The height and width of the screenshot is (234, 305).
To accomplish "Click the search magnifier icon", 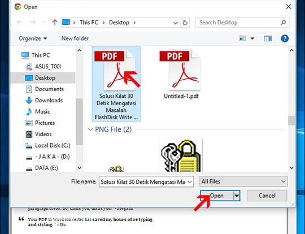I will (x=283, y=23).
